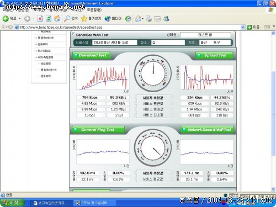
Task: Click the 지역 region field showing 울산
Action: (215, 43)
